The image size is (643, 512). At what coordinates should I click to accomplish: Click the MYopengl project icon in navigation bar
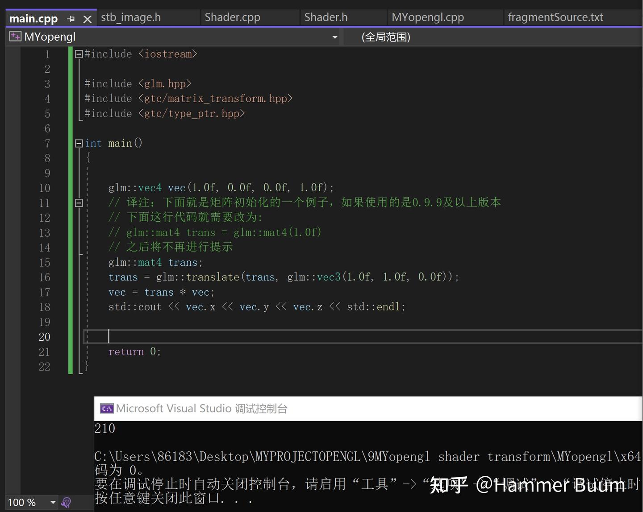point(15,36)
